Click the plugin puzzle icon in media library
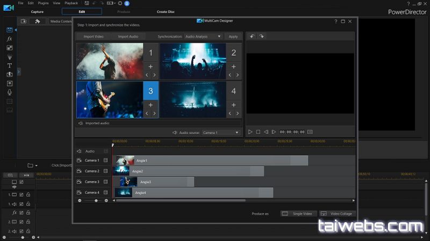Viewport: 430px width, 241px height. pos(37,21)
